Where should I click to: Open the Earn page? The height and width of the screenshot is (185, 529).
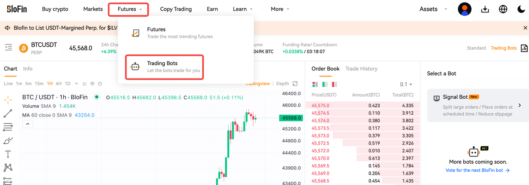212,9
